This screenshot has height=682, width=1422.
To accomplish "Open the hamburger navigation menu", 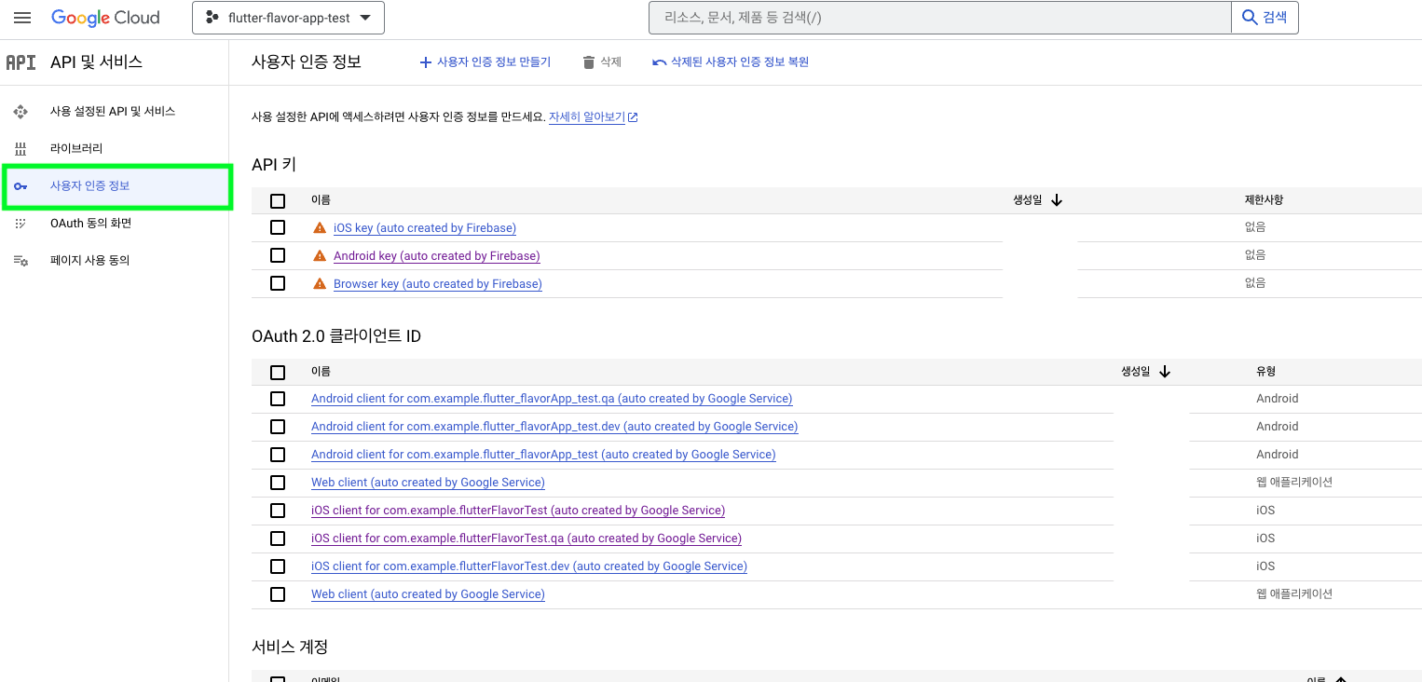I will 22,18.
